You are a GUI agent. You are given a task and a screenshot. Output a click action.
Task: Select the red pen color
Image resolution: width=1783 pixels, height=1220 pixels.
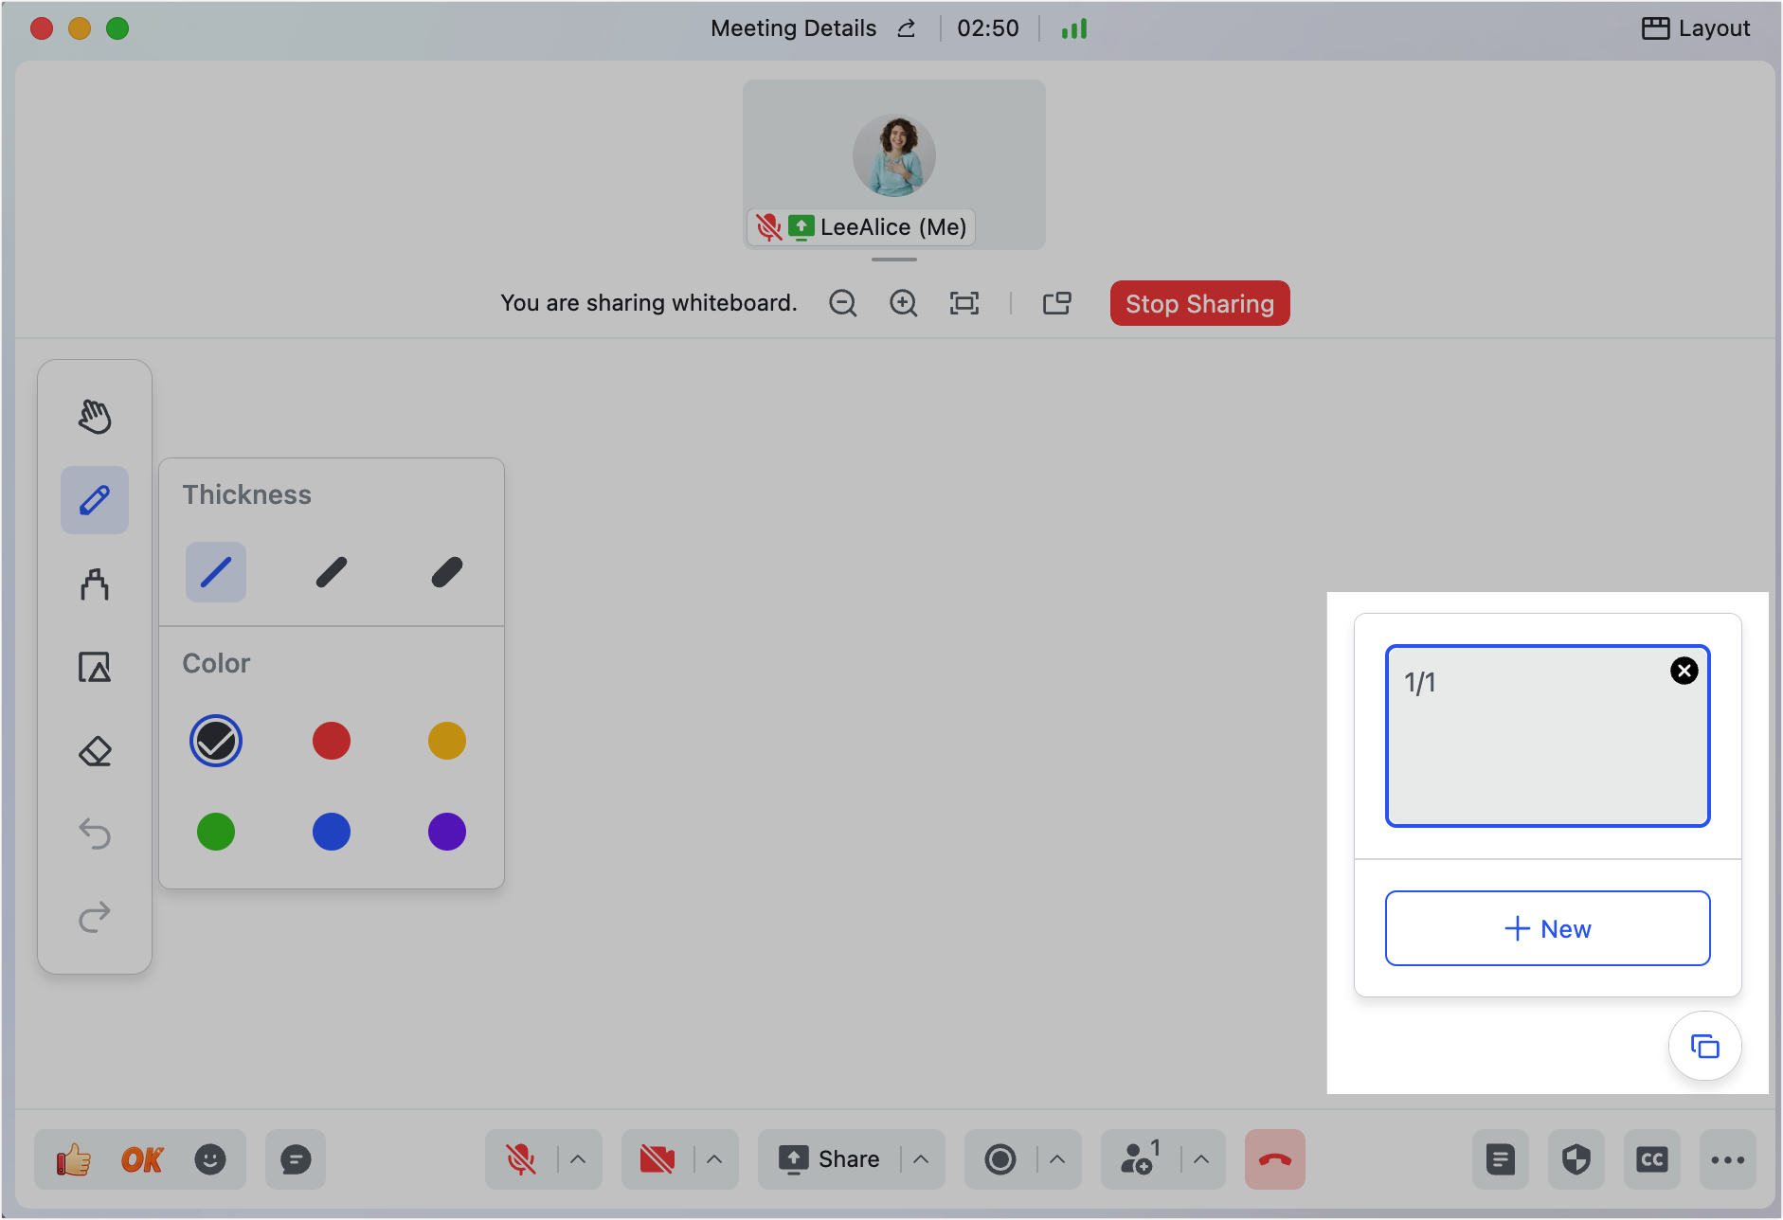click(x=331, y=741)
